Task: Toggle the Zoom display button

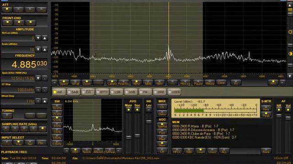Action: click(x=87, y=82)
